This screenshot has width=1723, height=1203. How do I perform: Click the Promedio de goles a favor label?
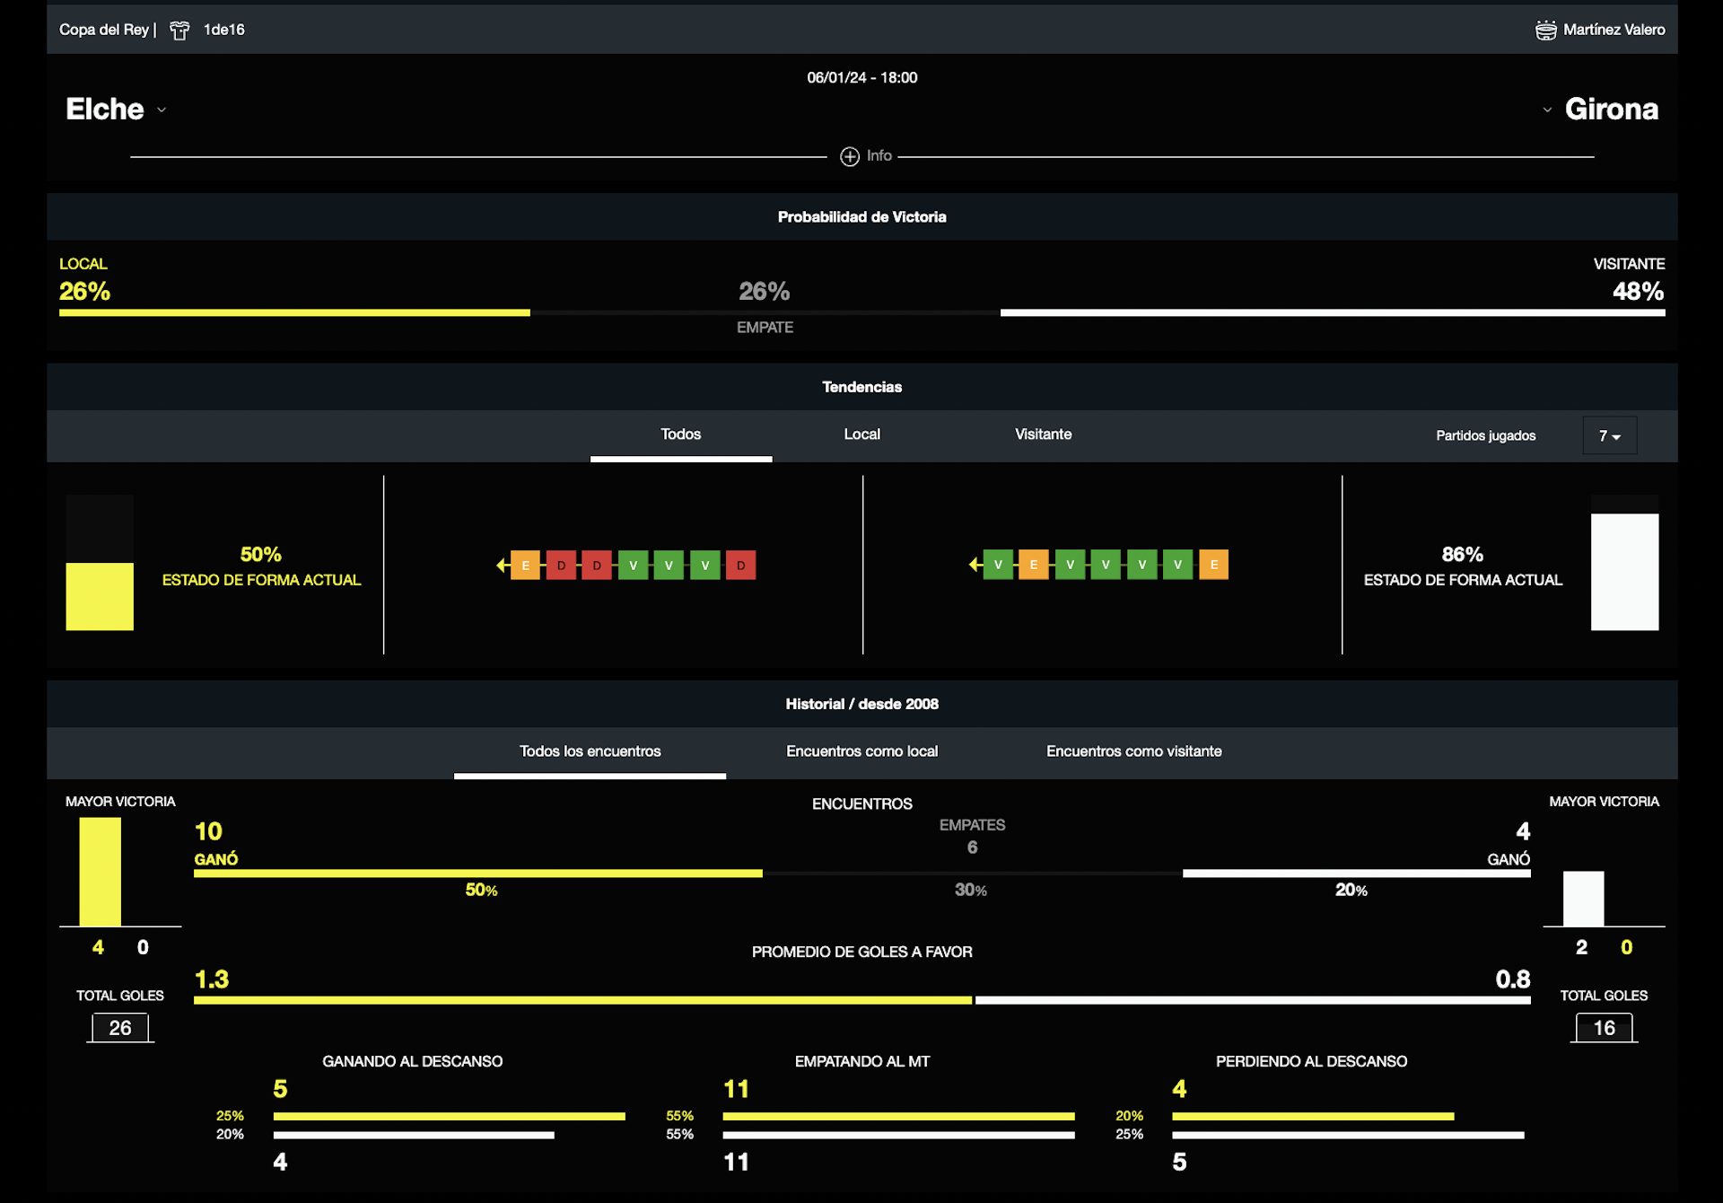coord(862,953)
